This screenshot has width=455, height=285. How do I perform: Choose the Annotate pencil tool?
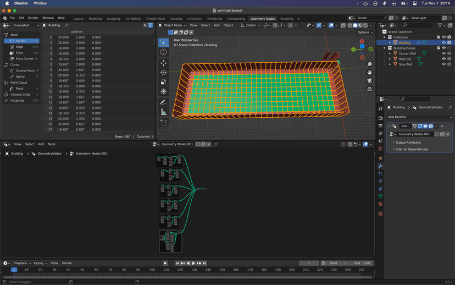coord(164,102)
